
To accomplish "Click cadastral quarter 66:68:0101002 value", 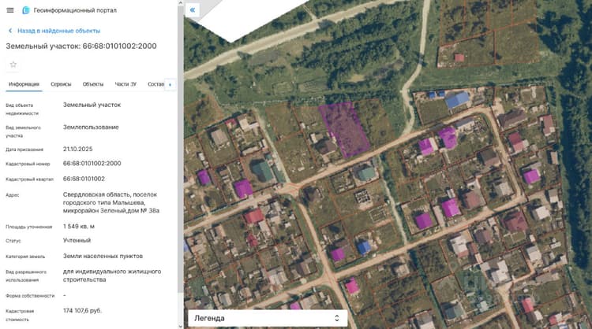I will [x=84, y=179].
